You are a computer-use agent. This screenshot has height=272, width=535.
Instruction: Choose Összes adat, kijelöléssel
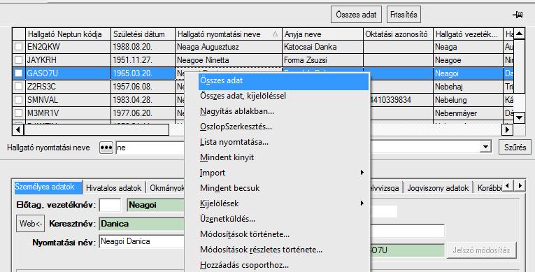[283, 96]
